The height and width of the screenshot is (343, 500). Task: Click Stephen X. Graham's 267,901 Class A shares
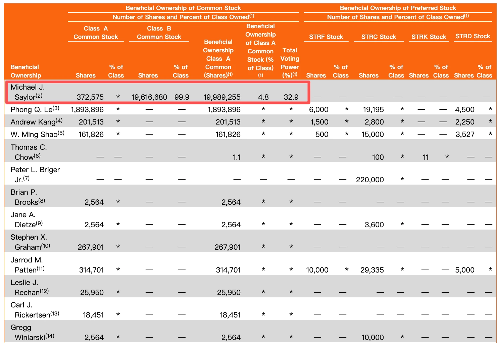pyautogui.click(x=91, y=247)
